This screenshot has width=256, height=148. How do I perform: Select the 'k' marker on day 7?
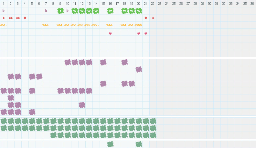tap(46, 11)
